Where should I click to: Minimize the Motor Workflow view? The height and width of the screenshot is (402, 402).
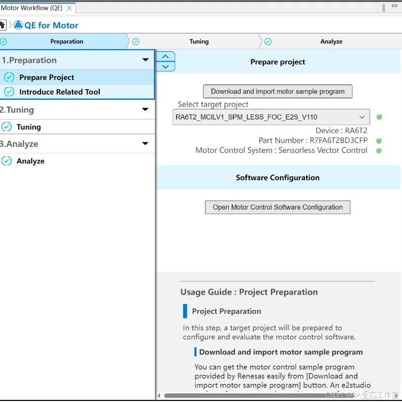coord(394,6)
